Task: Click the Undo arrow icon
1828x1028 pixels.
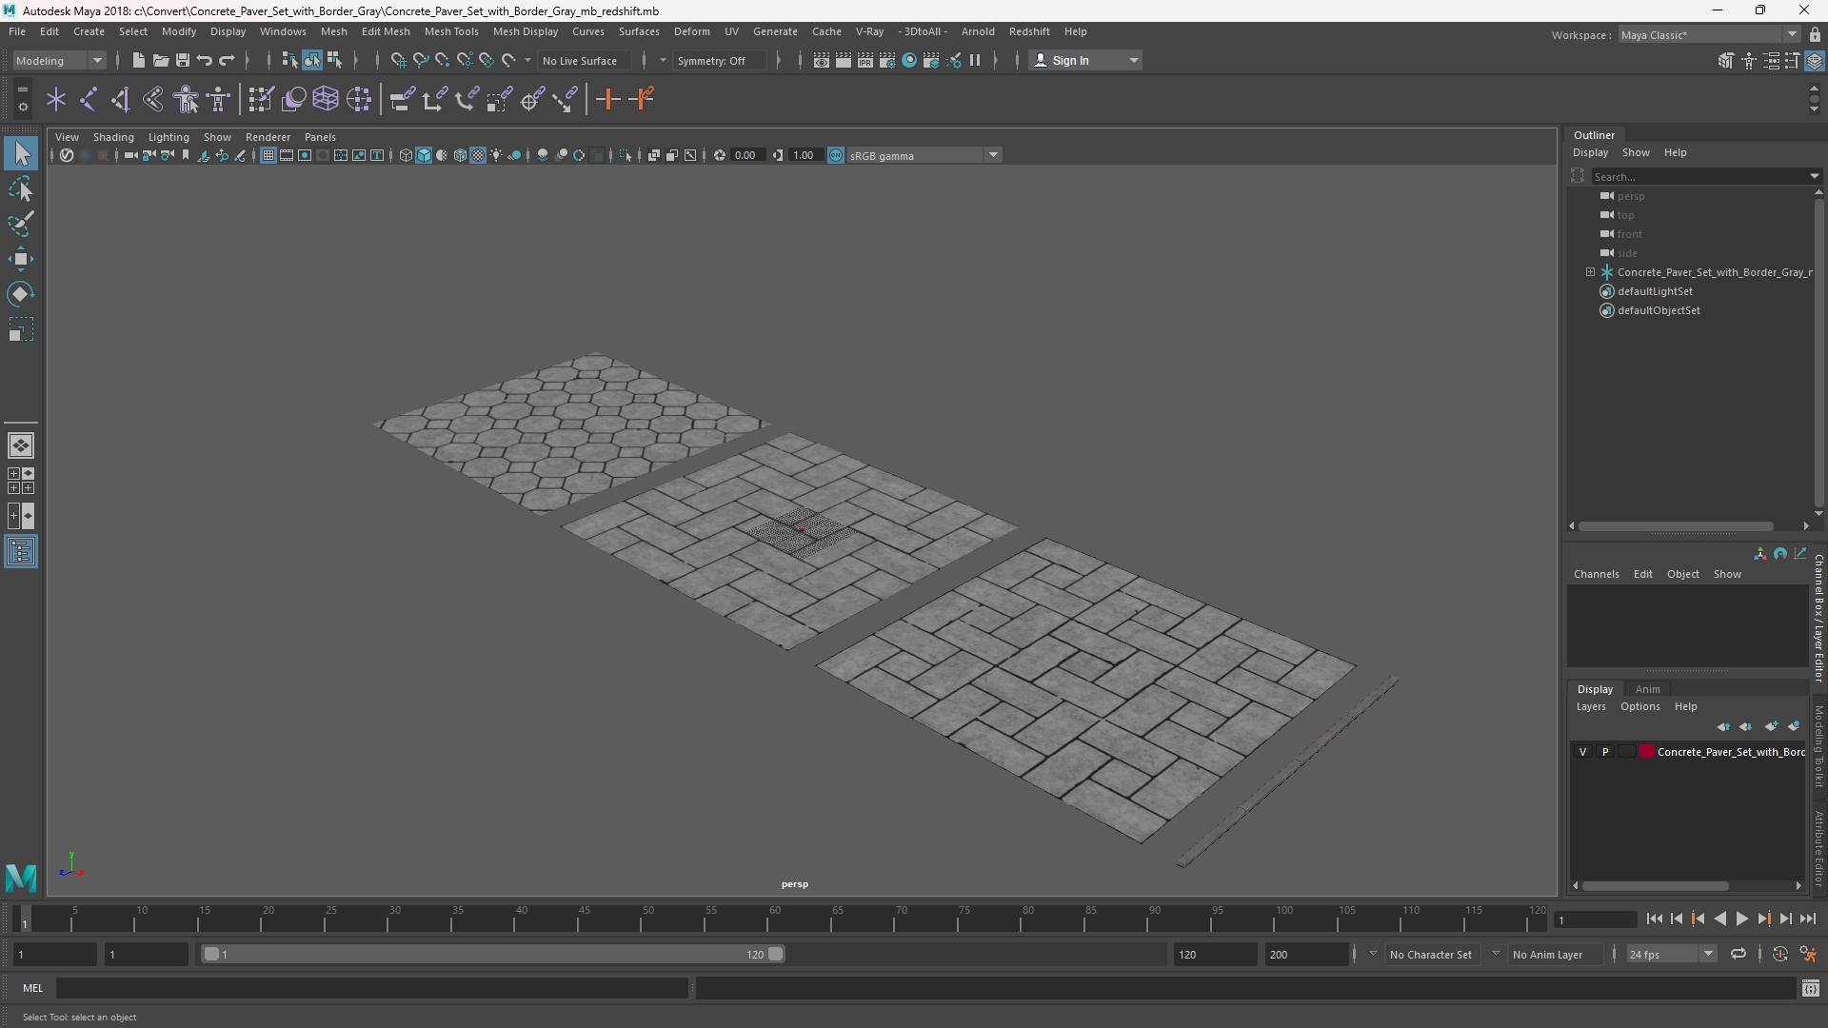Action: (205, 60)
